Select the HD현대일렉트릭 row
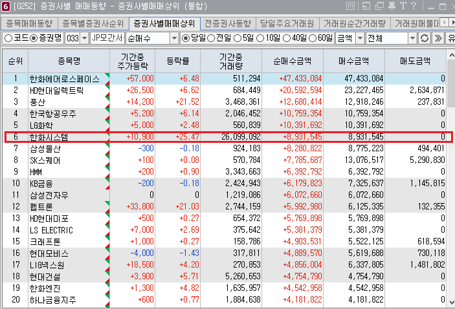Screen dimensions: 455x309 click(225, 90)
